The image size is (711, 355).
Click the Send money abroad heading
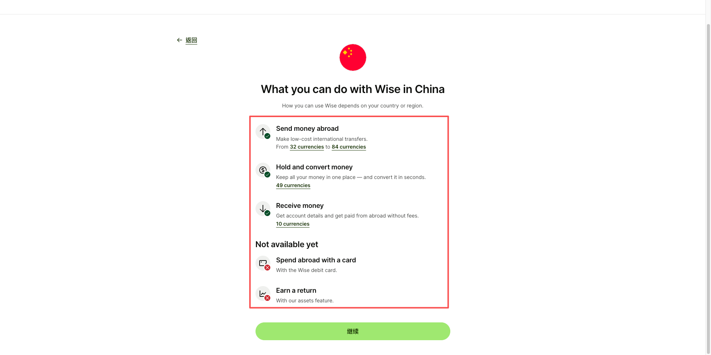307,129
